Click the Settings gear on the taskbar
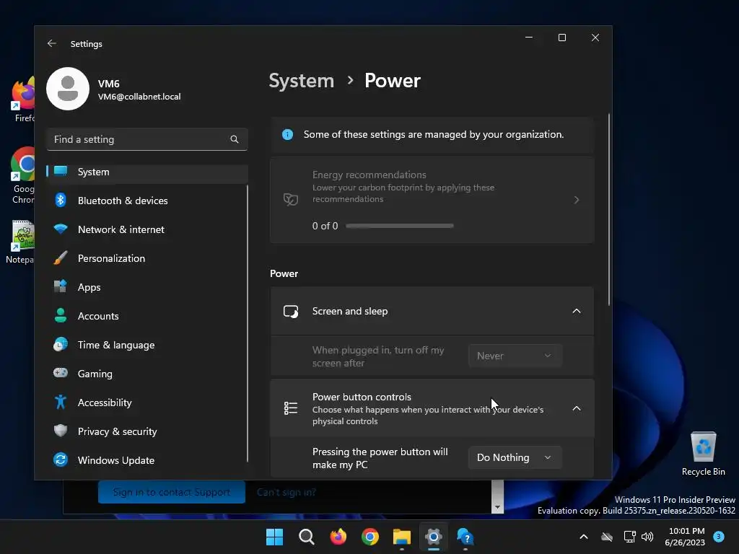The height and width of the screenshot is (554, 739). pyautogui.click(x=434, y=537)
